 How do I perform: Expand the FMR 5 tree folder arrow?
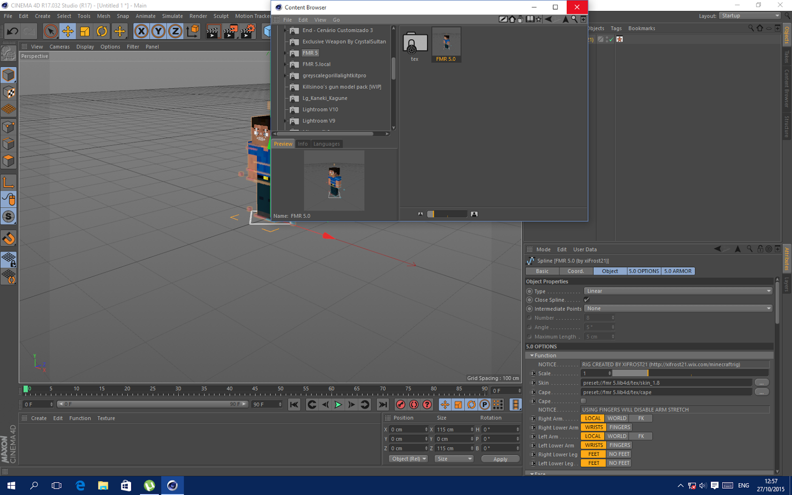coord(286,53)
